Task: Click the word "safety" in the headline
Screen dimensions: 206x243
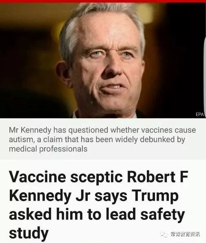Action: pyautogui.click(x=163, y=215)
